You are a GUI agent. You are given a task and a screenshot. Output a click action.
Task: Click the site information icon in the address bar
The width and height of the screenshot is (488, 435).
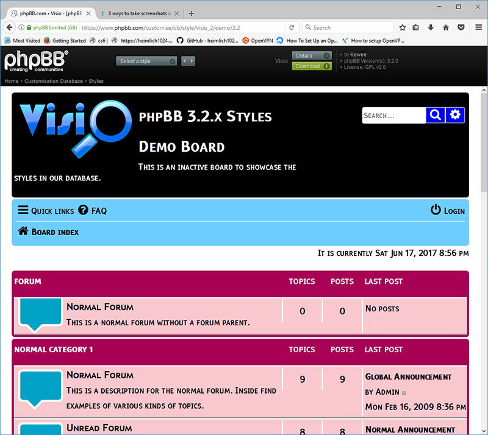click(x=21, y=27)
